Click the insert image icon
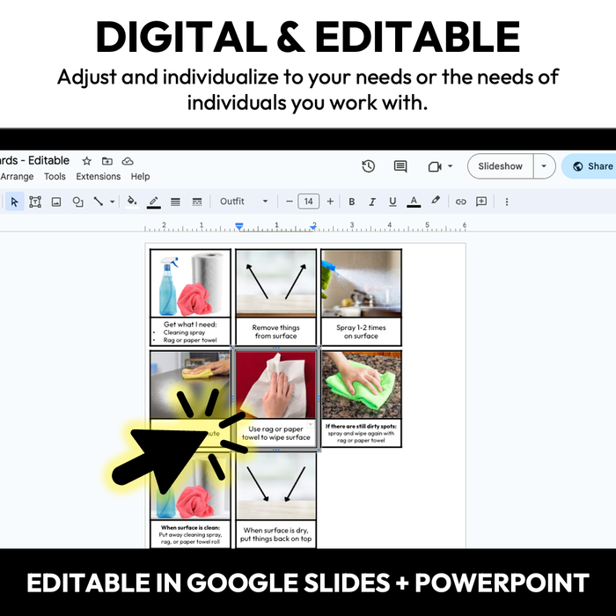 click(56, 202)
